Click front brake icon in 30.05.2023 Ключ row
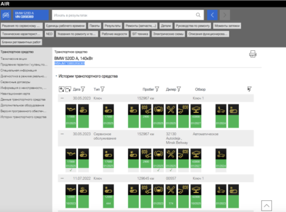286x212 pixels. [x=146, y=110]
